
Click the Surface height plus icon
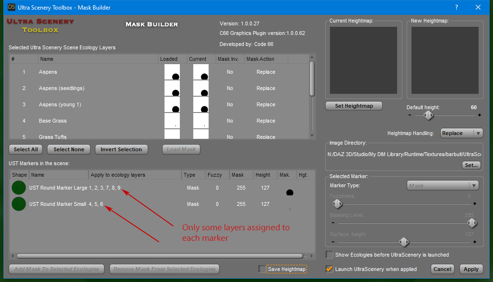coord(475,242)
